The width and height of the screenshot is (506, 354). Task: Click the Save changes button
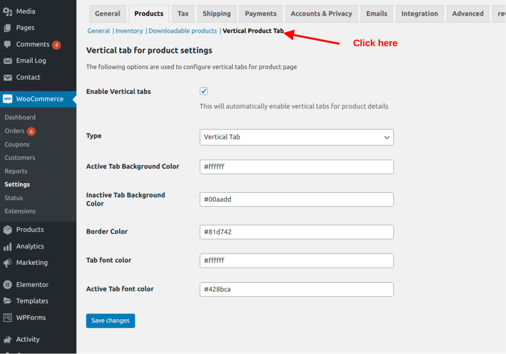pos(110,320)
